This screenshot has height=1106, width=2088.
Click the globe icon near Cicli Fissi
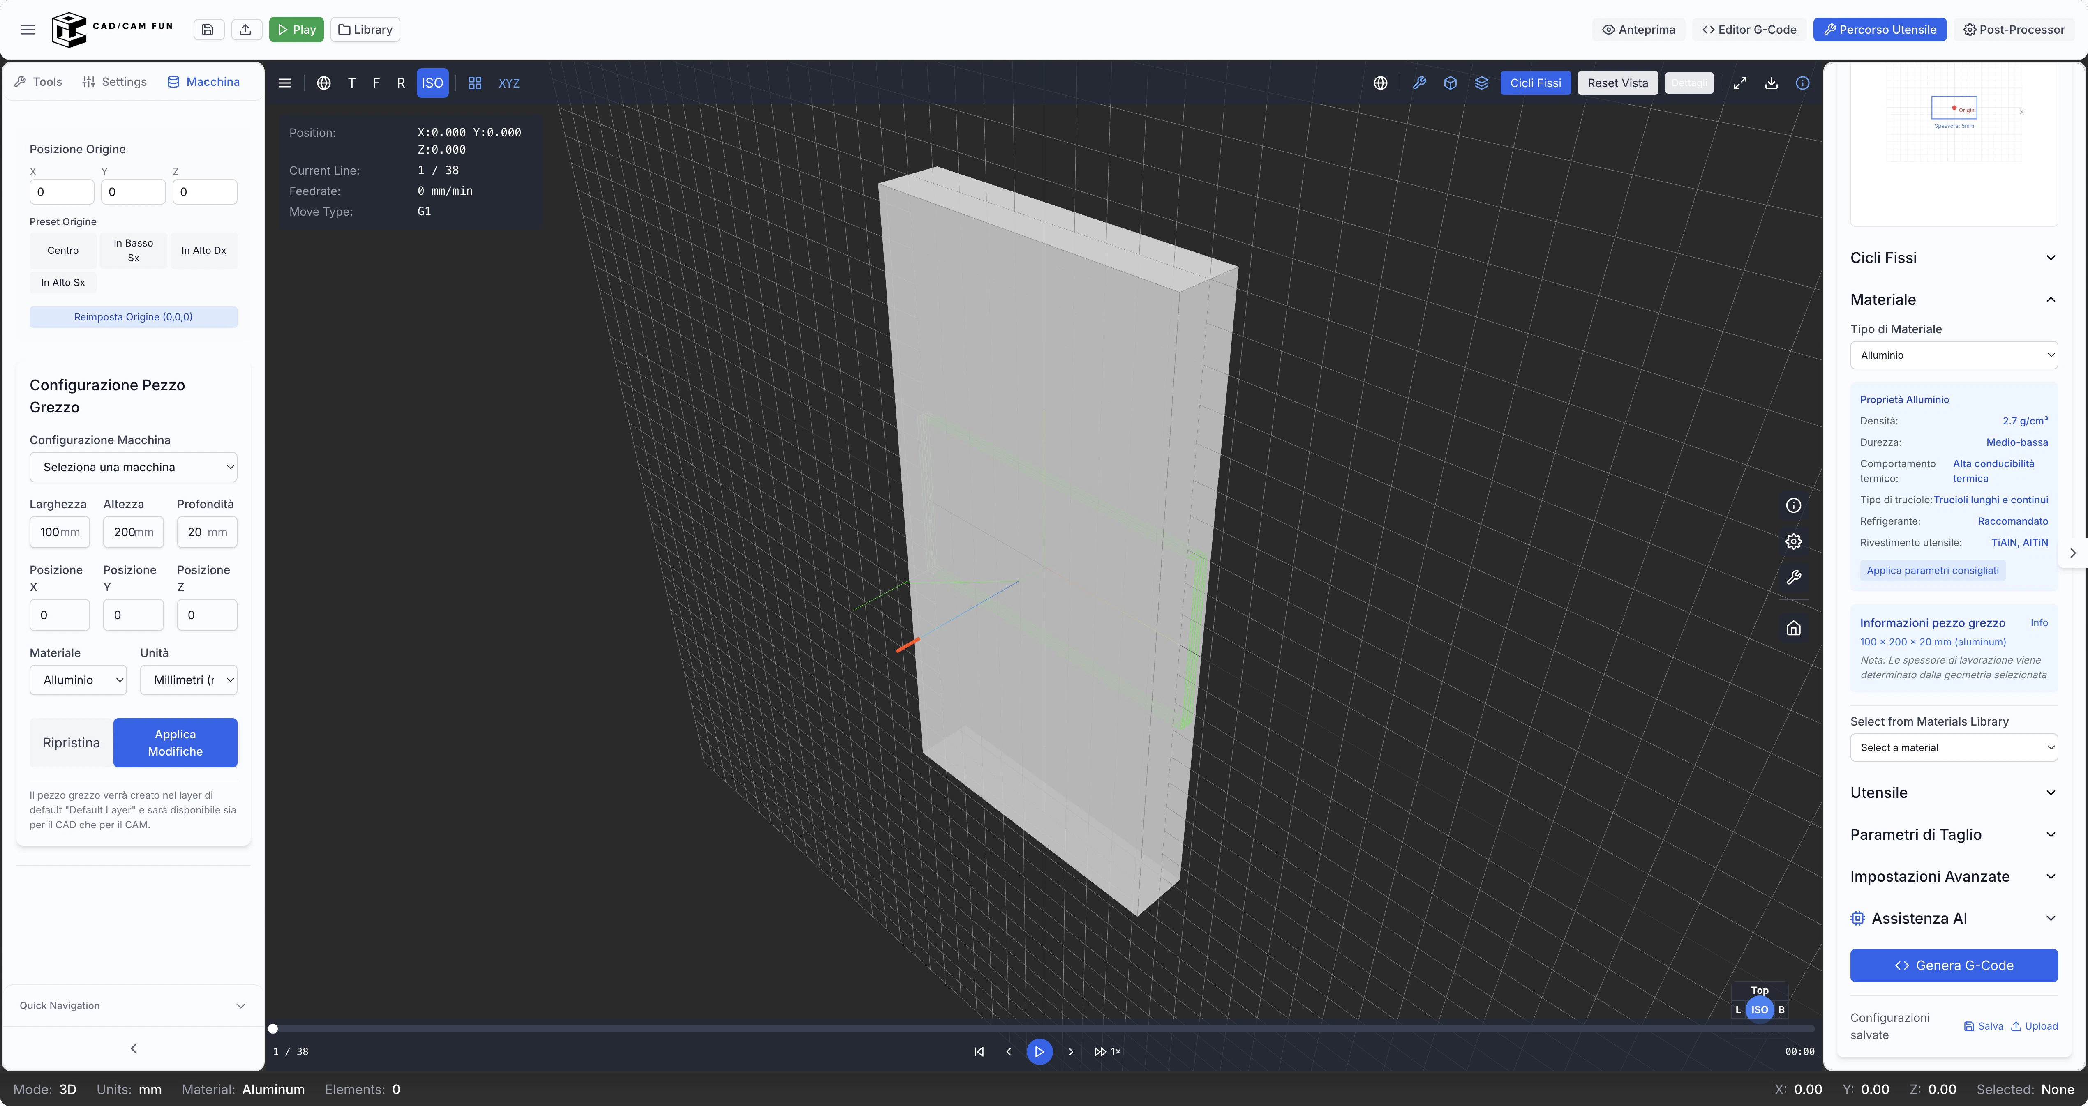(x=1380, y=83)
